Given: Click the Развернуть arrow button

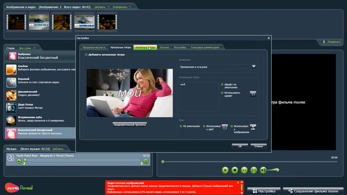Looking at the screenshot, I should [x=331, y=42].
